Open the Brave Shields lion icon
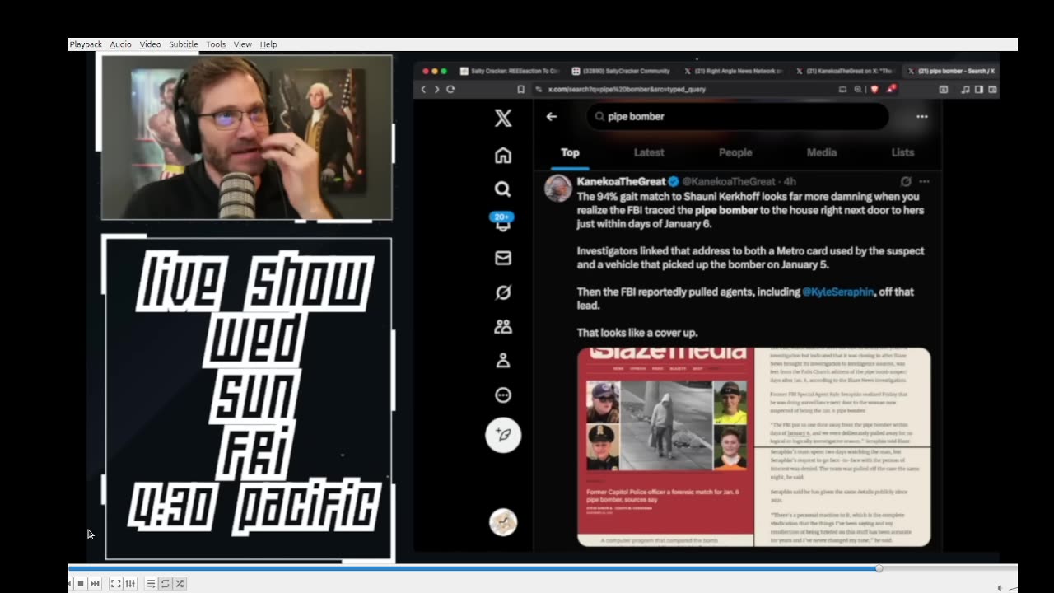 pyautogui.click(x=874, y=89)
